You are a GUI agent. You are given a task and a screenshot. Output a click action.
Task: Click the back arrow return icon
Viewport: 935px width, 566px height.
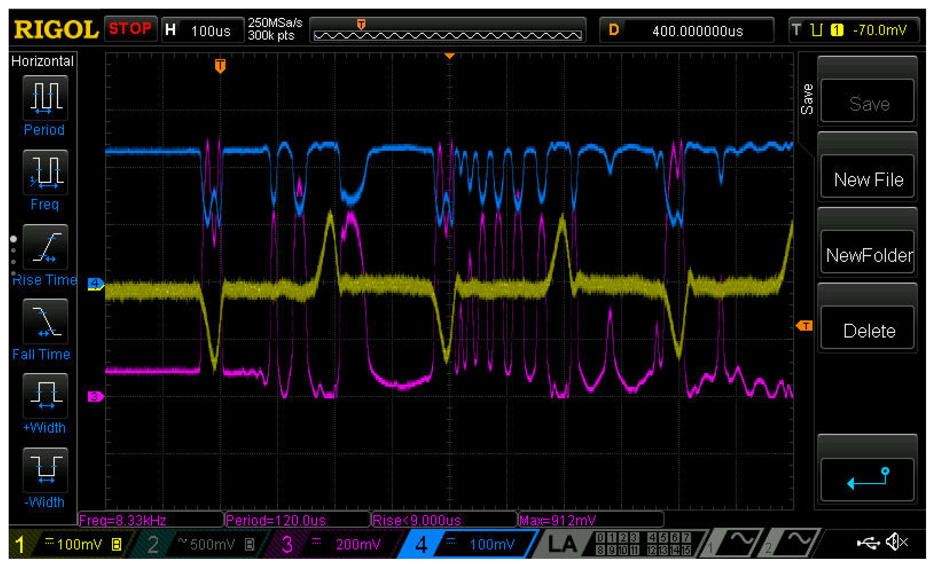pyautogui.click(x=868, y=479)
